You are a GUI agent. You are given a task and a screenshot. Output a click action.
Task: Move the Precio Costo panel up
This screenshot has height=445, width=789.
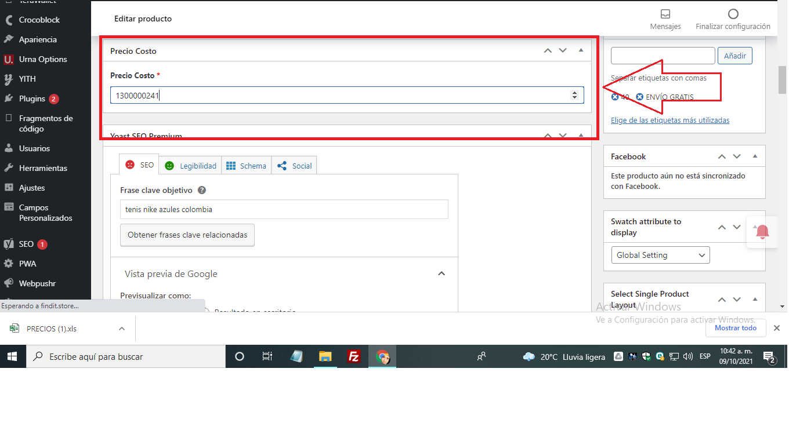click(548, 50)
